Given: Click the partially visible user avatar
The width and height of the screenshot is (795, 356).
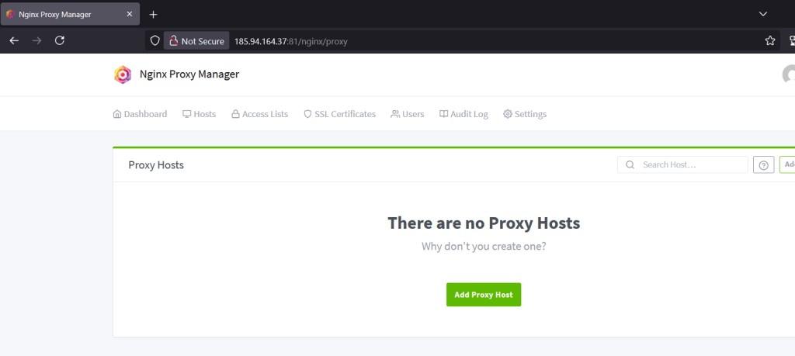Looking at the screenshot, I should coord(789,74).
